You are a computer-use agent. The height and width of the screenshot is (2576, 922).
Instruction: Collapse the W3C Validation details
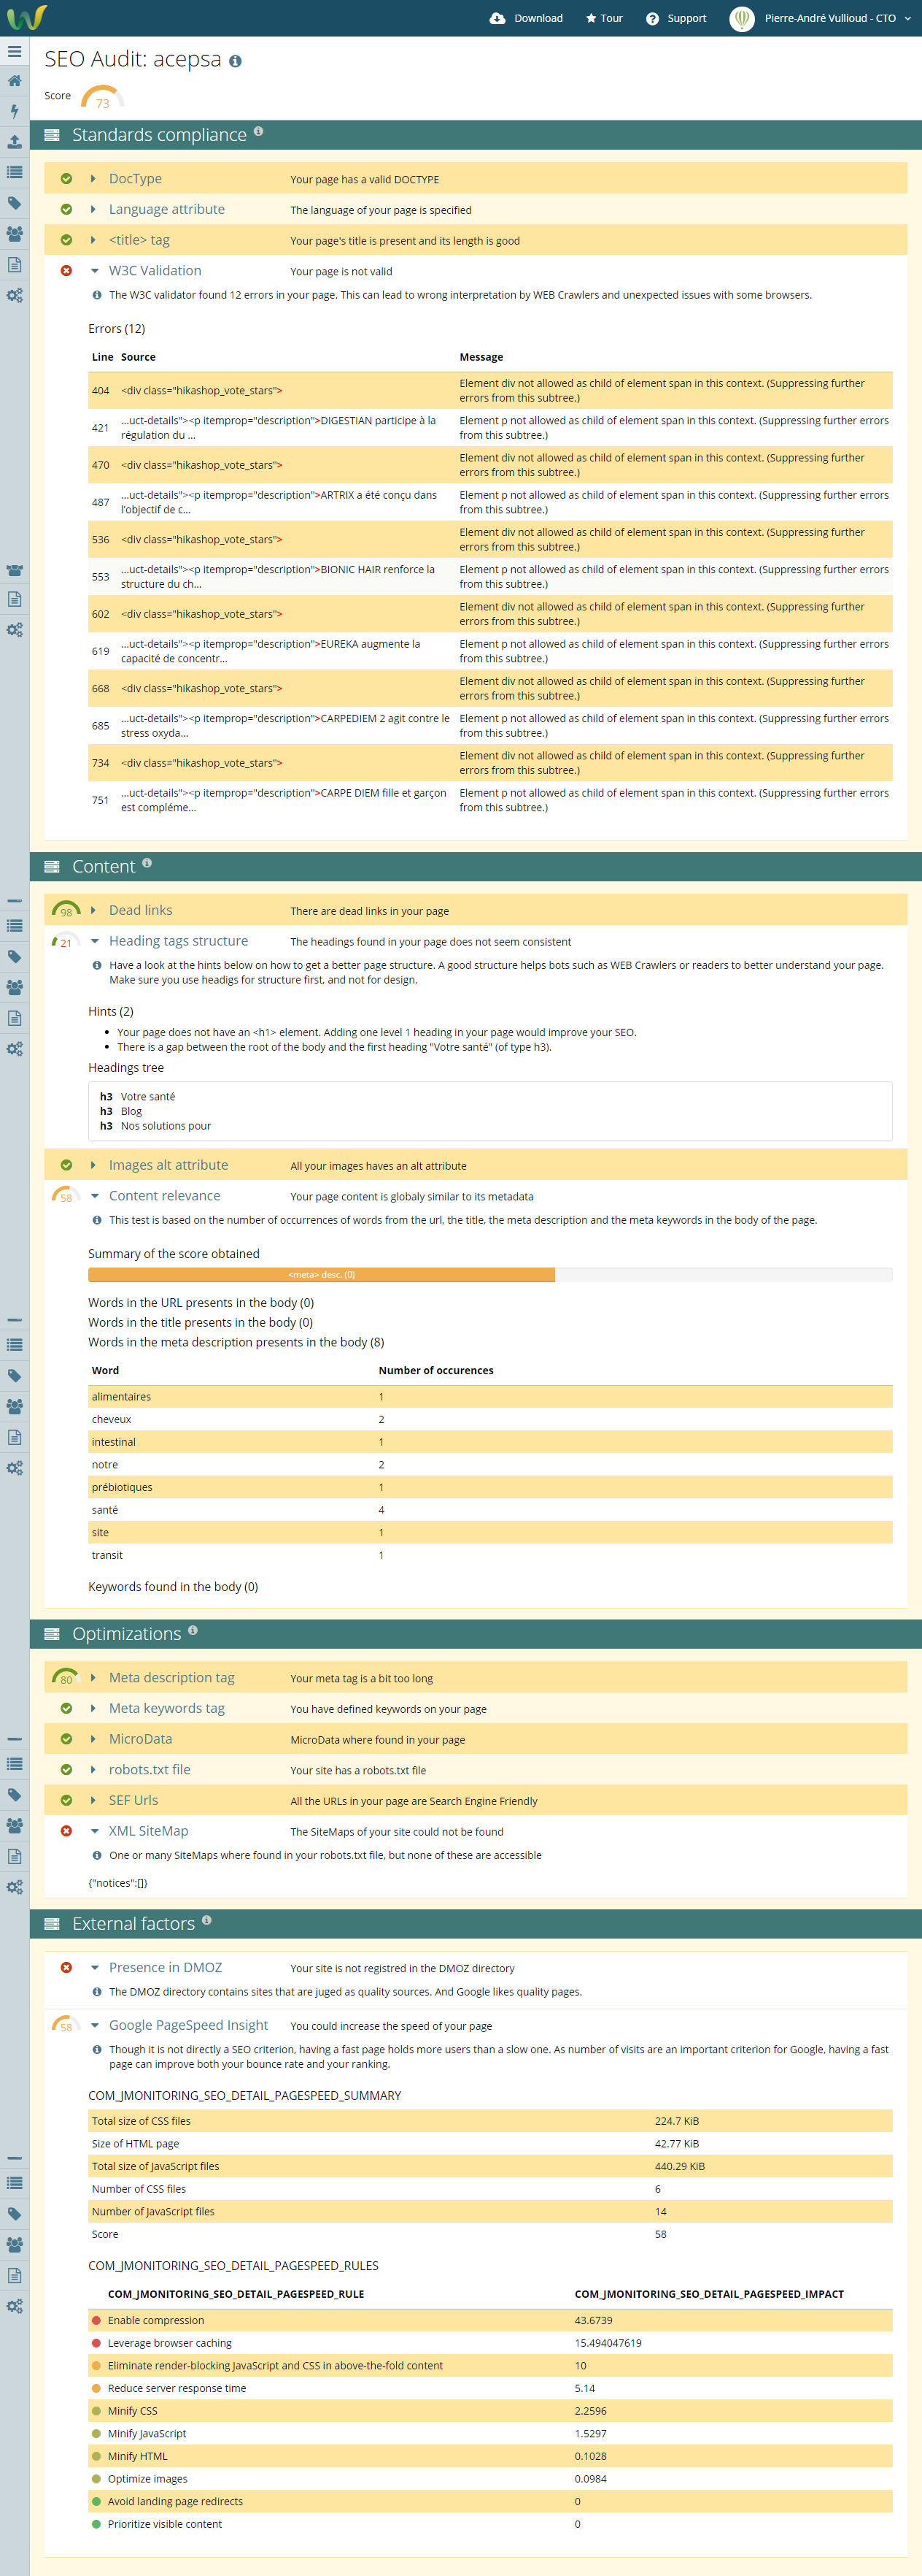click(94, 271)
